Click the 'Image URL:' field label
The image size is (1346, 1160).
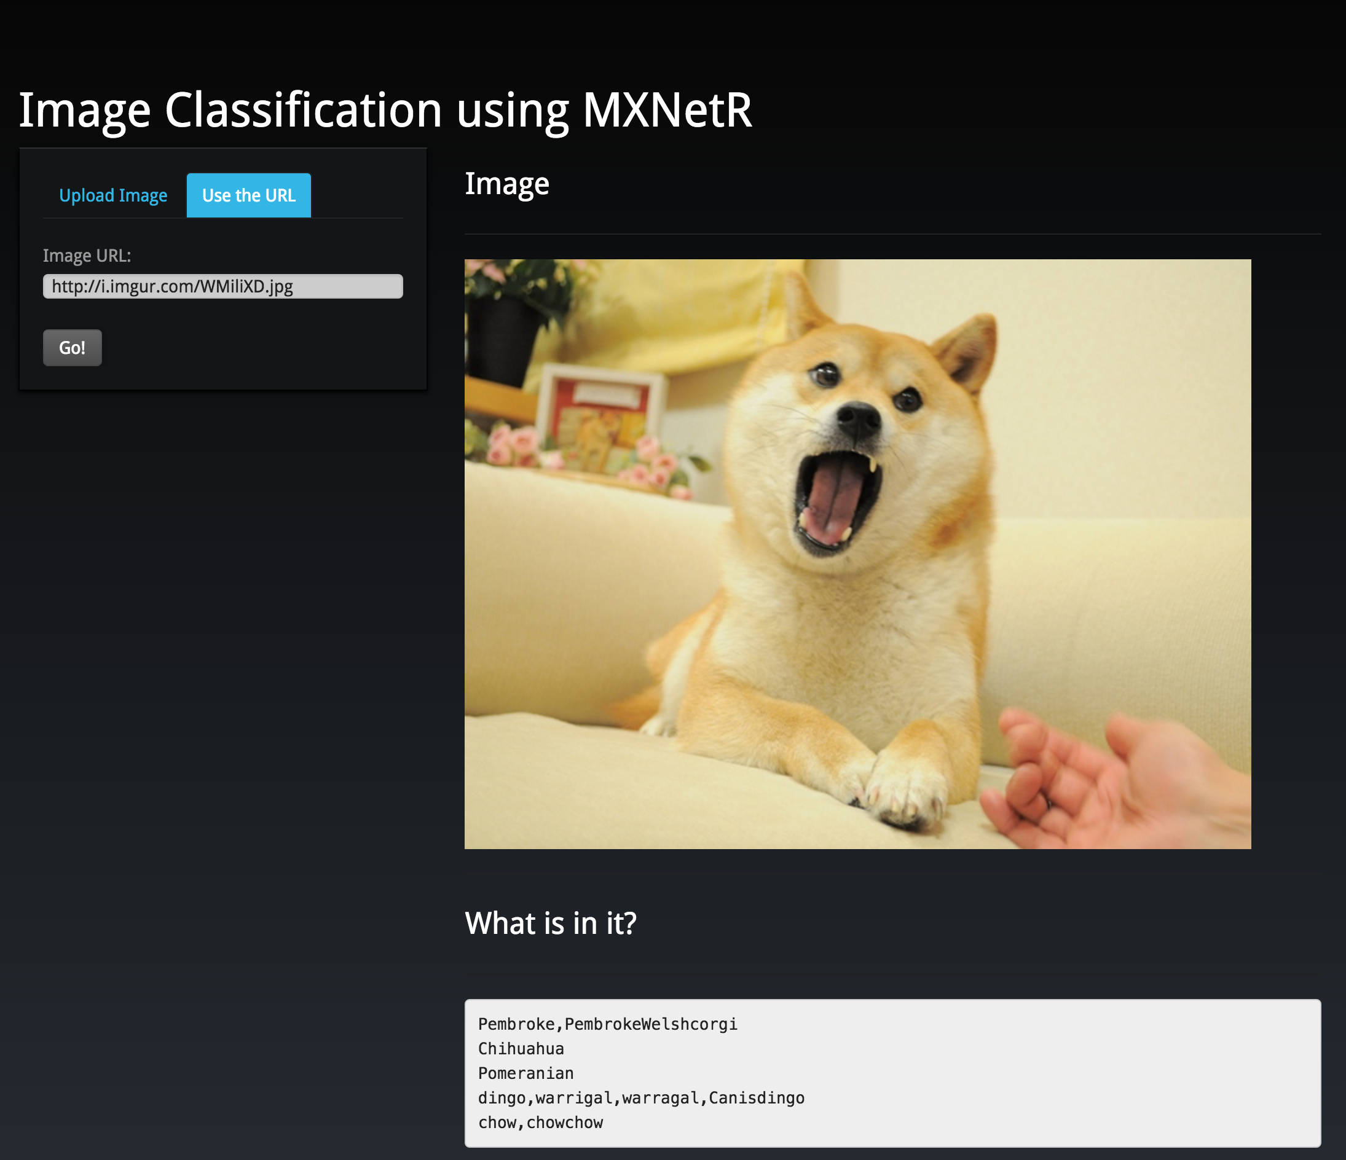[87, 256]
